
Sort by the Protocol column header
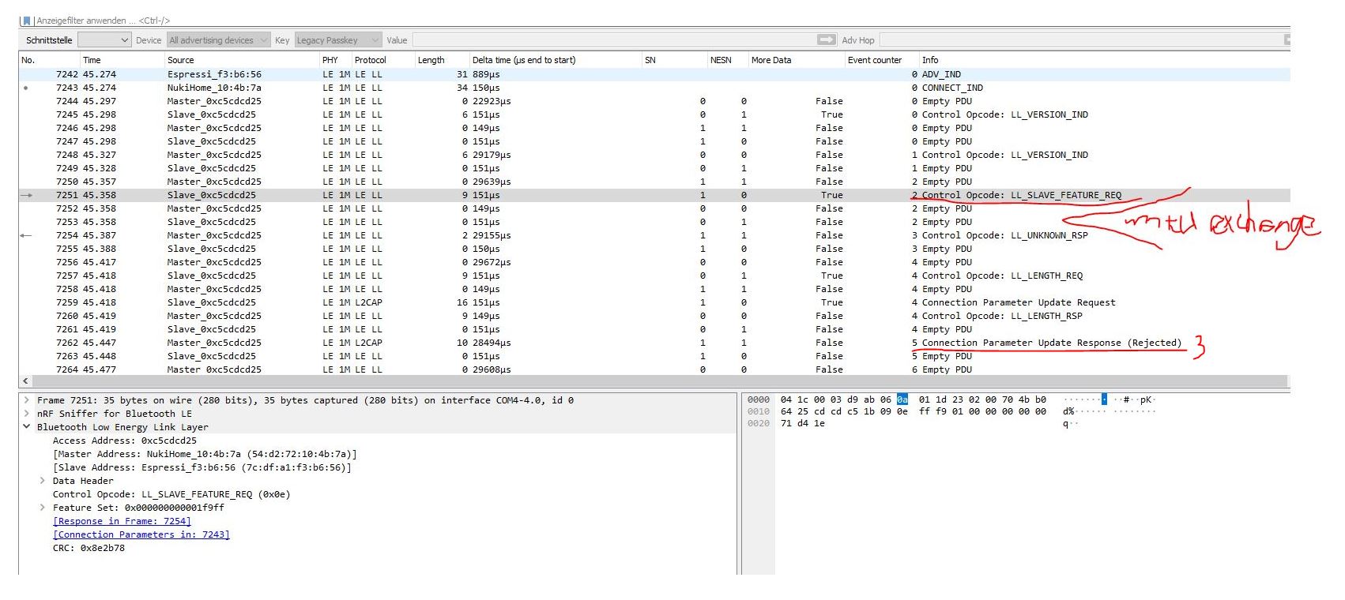point(382,60)
